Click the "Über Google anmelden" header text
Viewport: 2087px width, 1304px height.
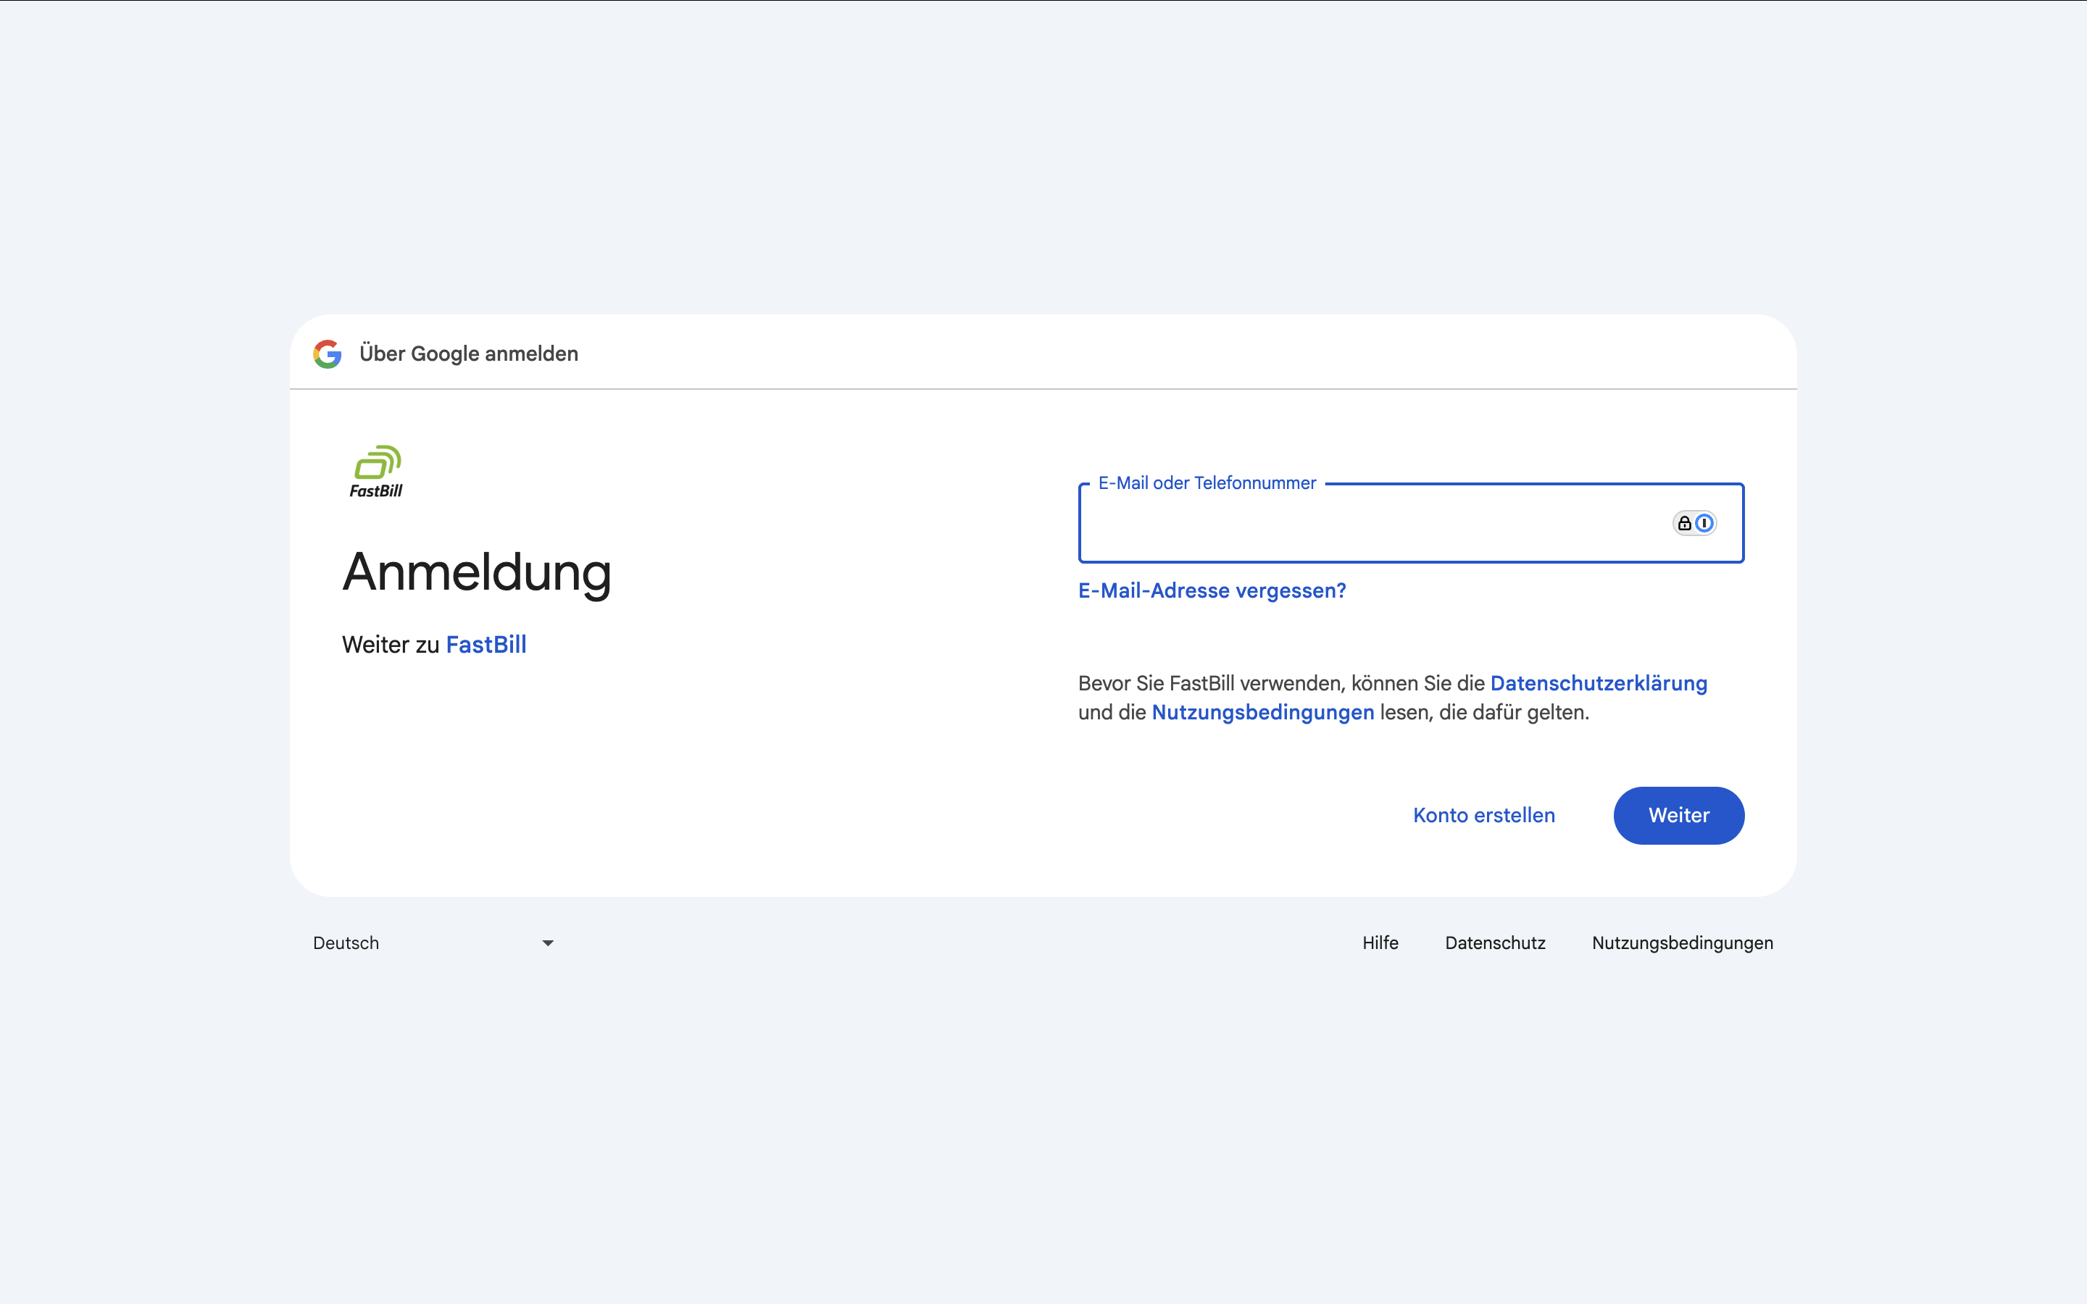[x=468, y=354]
